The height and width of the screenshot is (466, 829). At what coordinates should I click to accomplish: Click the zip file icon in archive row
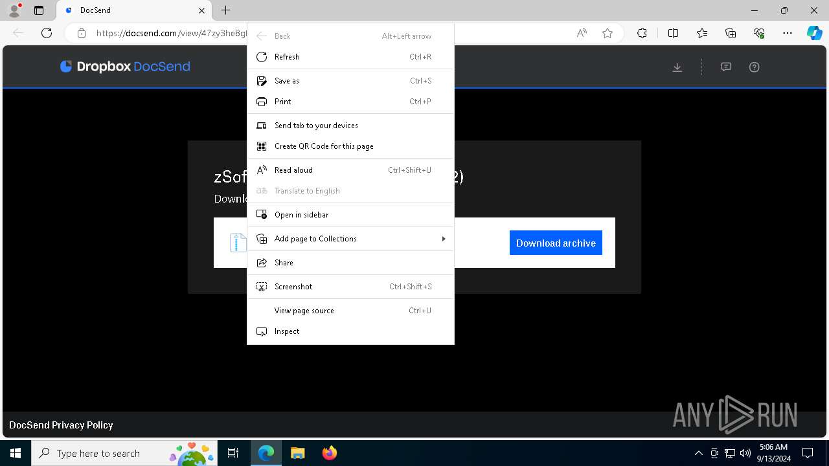(238, 243)
